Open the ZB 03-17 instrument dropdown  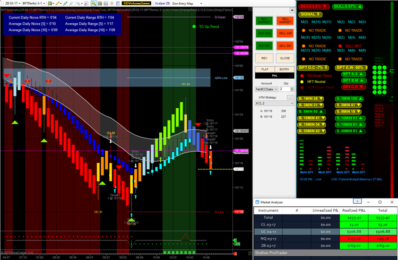[19, 4]
